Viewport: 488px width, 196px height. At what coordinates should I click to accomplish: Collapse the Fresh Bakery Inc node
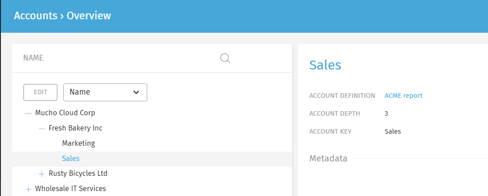coord(42,128)
